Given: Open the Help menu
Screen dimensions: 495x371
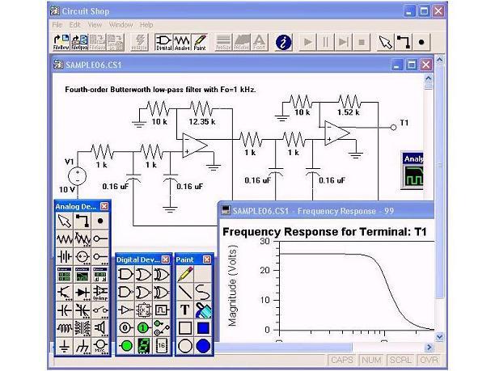Looking at the screenshot, I should pos(146,24).
